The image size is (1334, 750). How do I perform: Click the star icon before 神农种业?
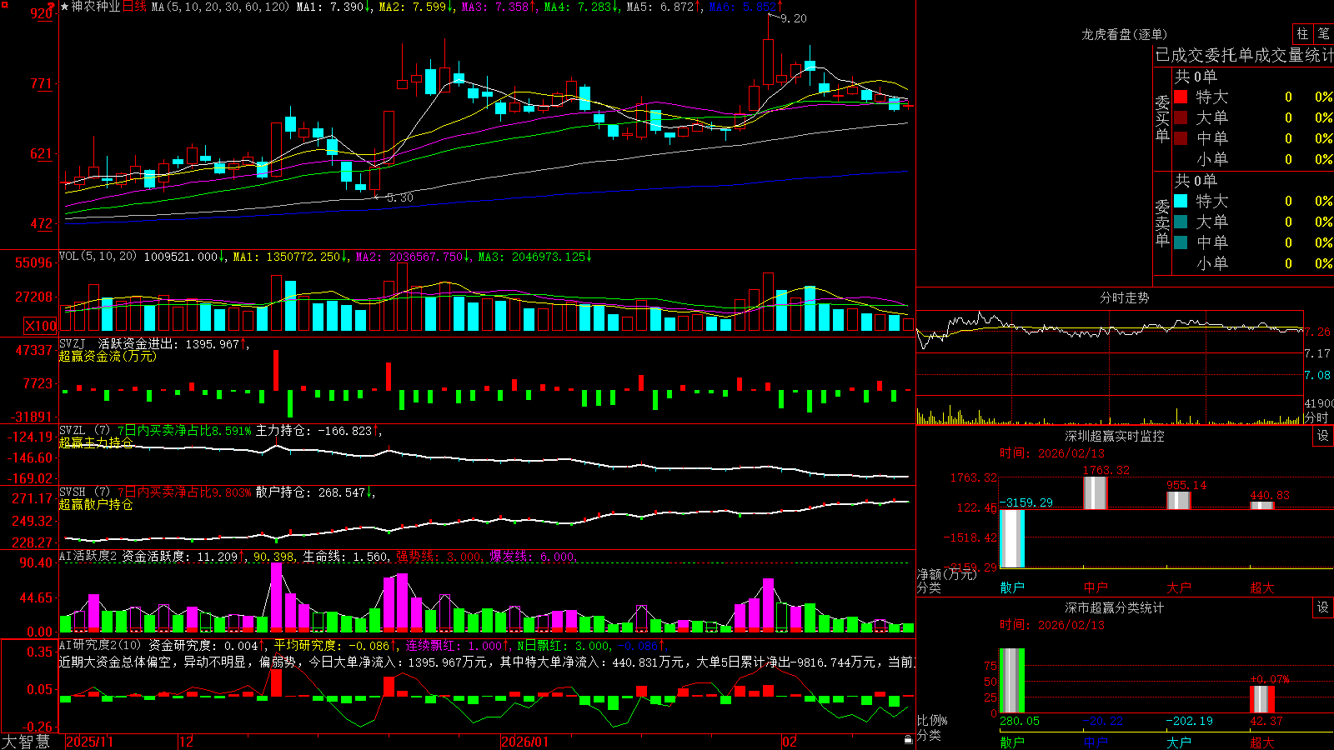pyautogui.click(x=65, y=7)
